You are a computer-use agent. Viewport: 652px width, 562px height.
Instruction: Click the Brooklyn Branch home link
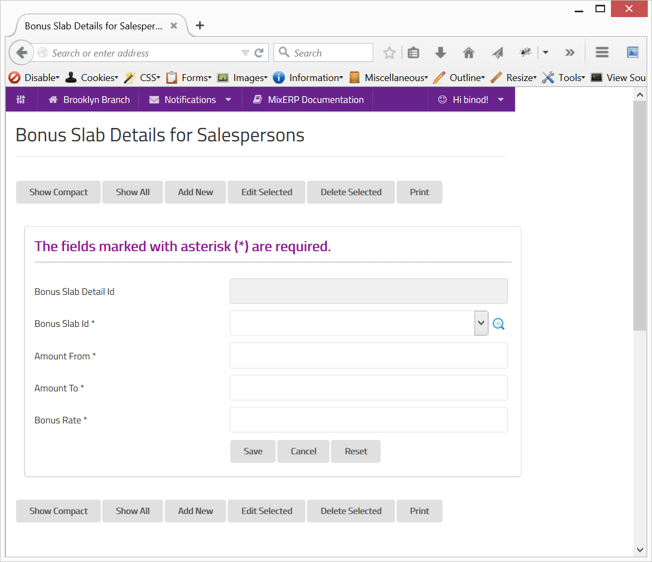[x=89, y=100]
